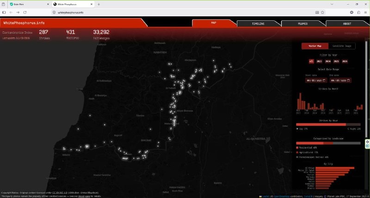Open the TIMELINE tab
Image resolution: width=370 pixels, height=198 pixels.
[x=258, y=24]
